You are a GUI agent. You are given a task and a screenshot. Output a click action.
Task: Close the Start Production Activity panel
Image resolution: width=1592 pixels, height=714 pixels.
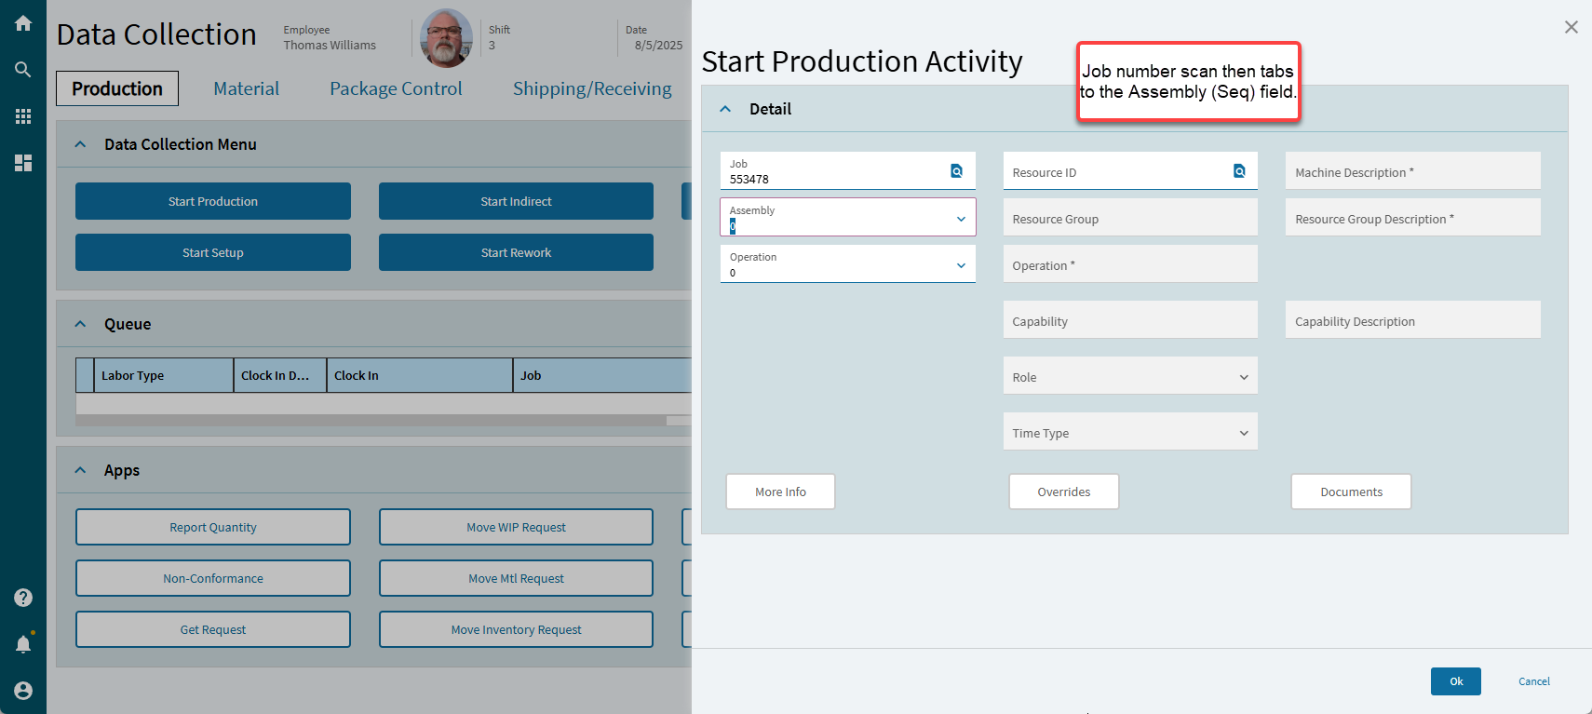[1571, 27]
